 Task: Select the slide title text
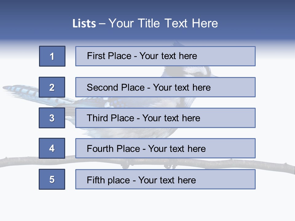[145, 23]
